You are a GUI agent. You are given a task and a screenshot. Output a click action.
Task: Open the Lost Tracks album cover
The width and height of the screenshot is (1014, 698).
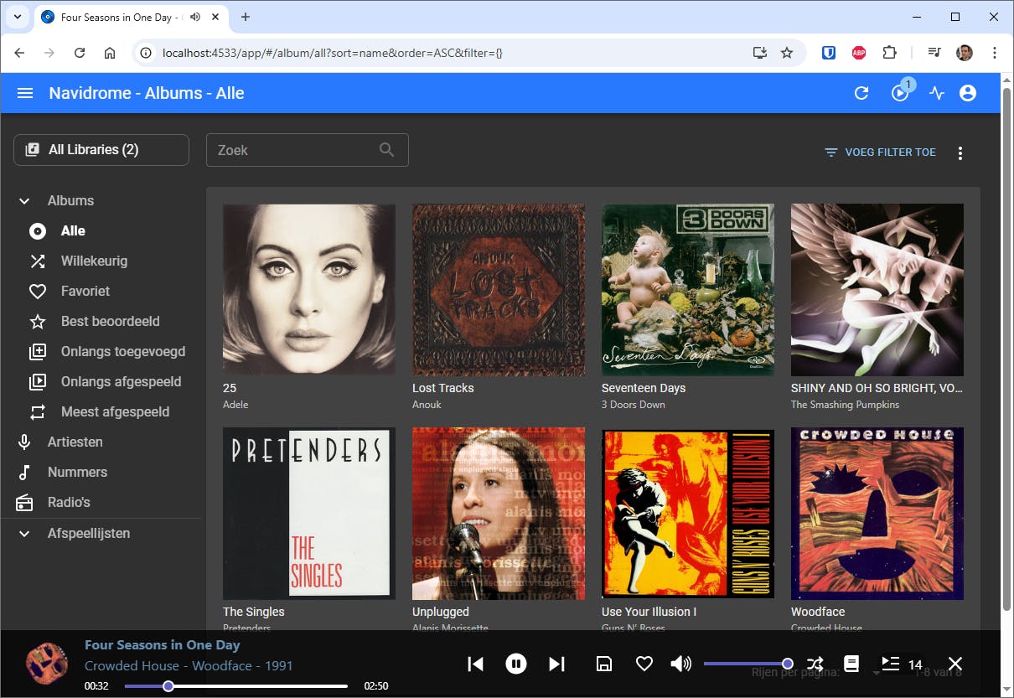point(499,290)
